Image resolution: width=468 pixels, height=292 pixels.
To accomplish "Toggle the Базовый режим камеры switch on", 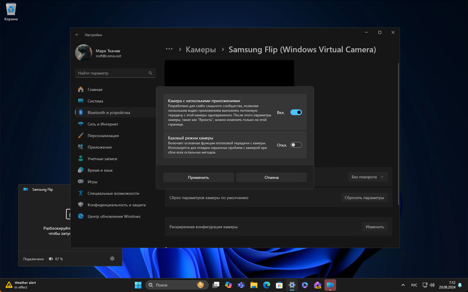I will (296, 145).
